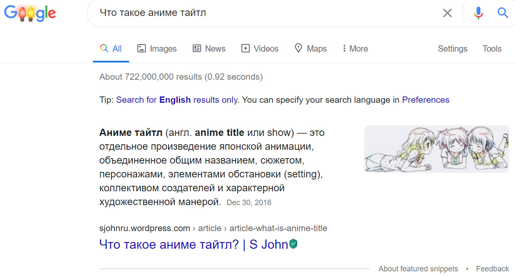
Task: Select the All results tab
Action: point(111,49)
